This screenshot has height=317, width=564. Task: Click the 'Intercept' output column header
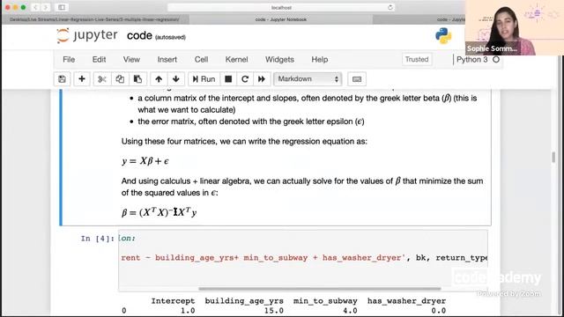(173, 301)
